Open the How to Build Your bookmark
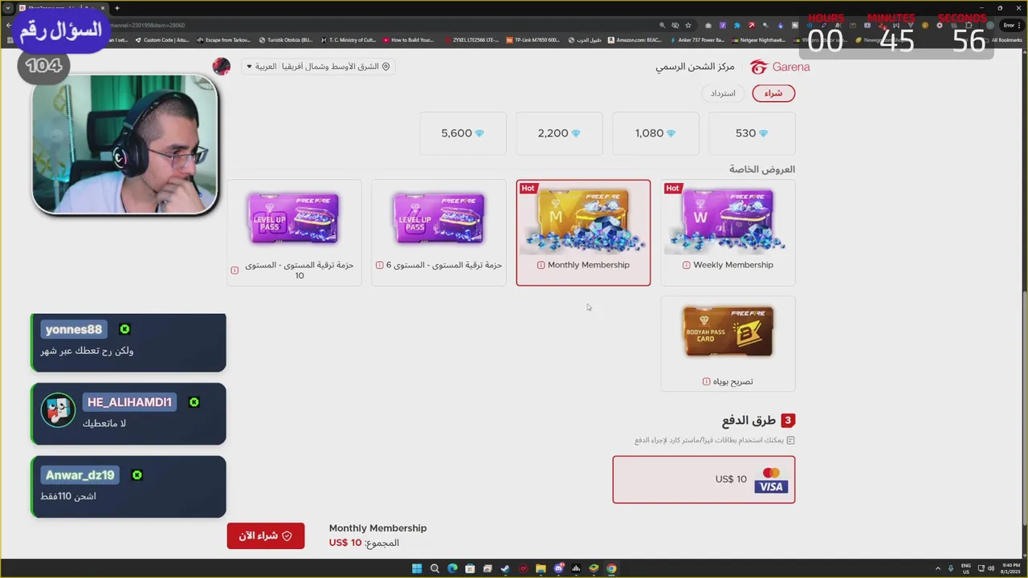Screen dimensions: 1028x578 [409, 39]
